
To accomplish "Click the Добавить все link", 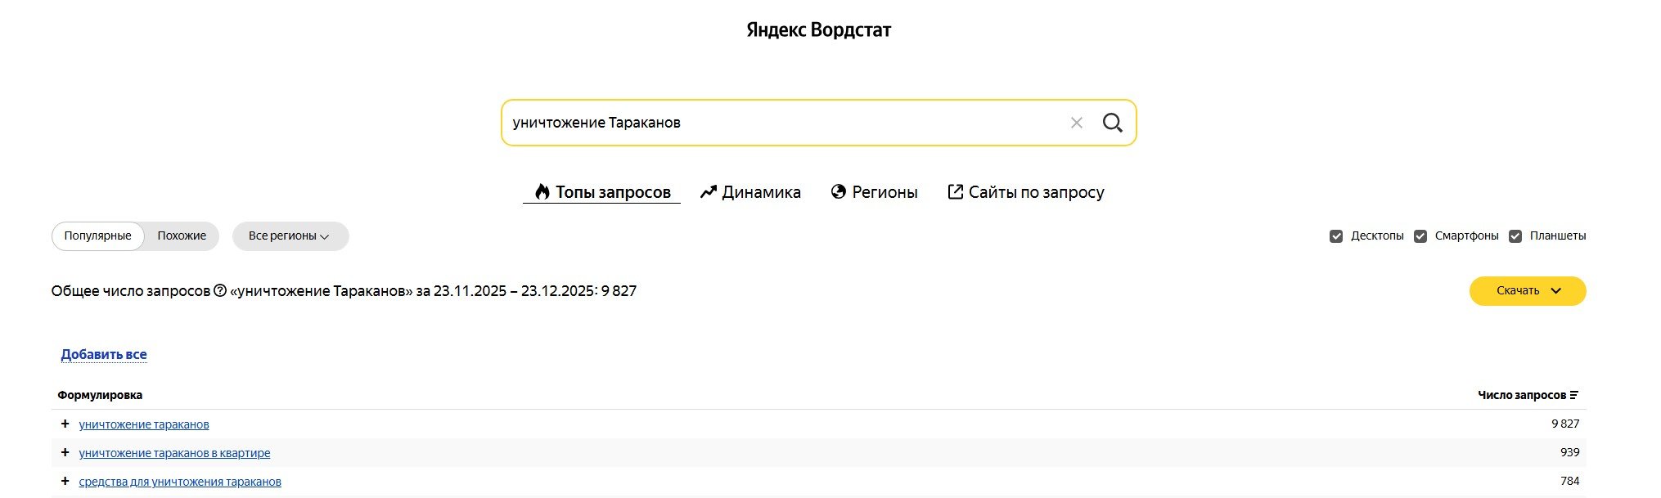I will click(x=104, y=354).
